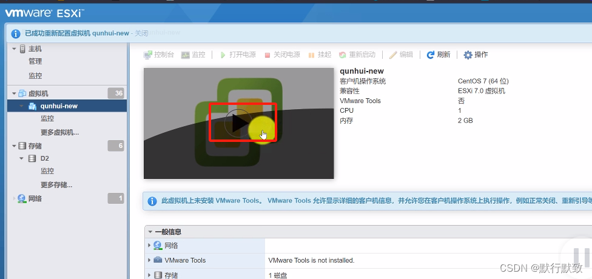The width and height of the screenshot is (592, 279).
Task: Select qunhui-new in the navigator
Action: click(59, 106)
